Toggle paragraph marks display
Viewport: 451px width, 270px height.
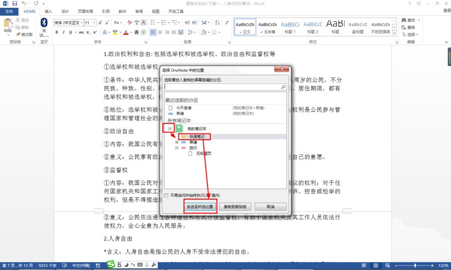227,23
